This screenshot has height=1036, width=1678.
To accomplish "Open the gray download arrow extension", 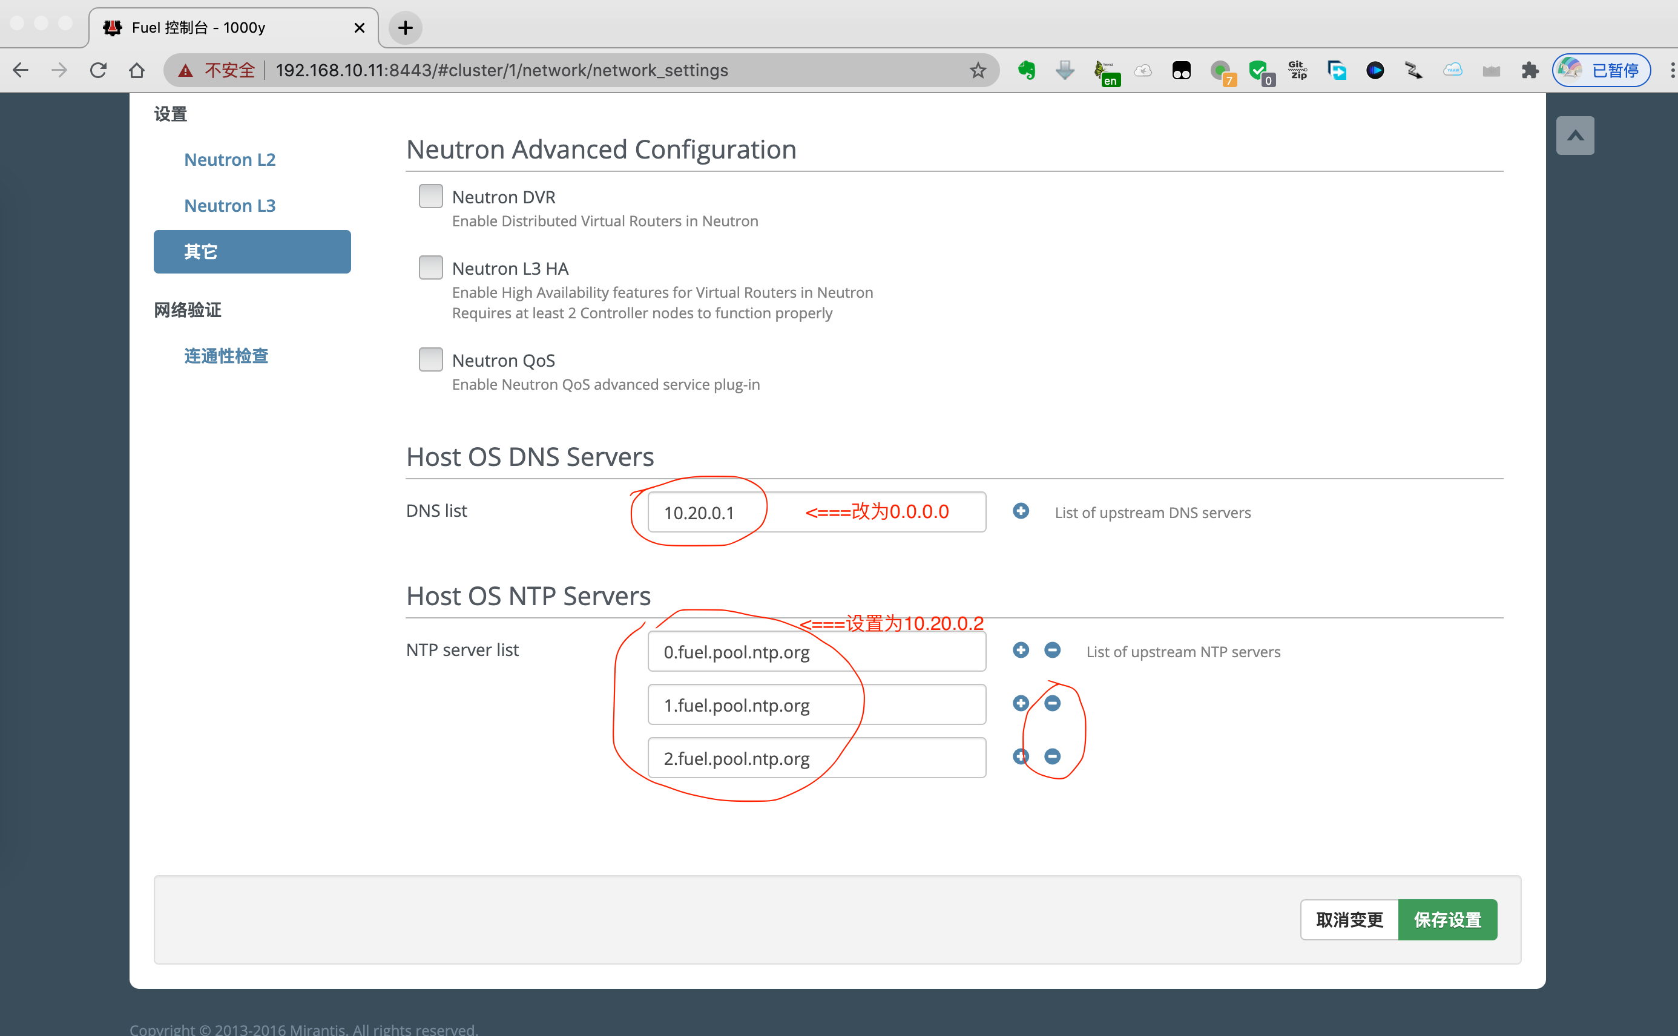I will (x=1065, y=70).
